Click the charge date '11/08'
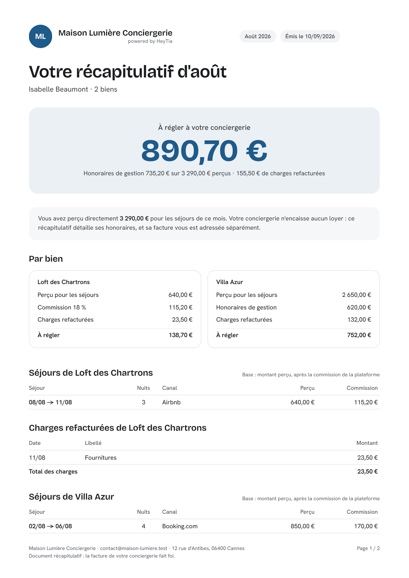 point(37,458)
